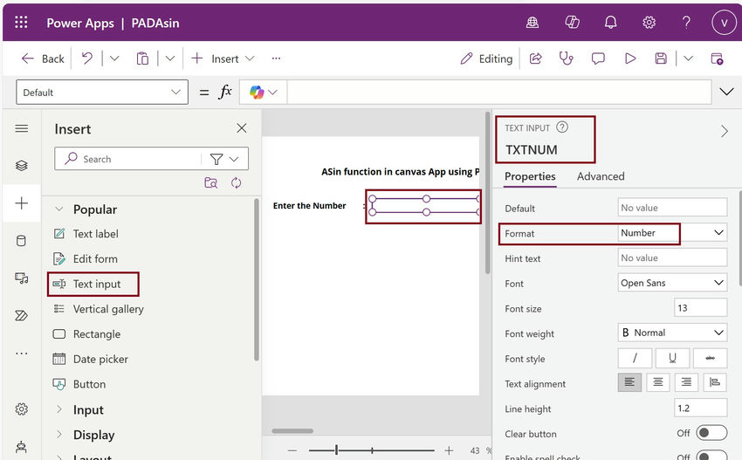Screen dimensions: 742x460
Task: Click the Share icon
Action: coord(536,58)
